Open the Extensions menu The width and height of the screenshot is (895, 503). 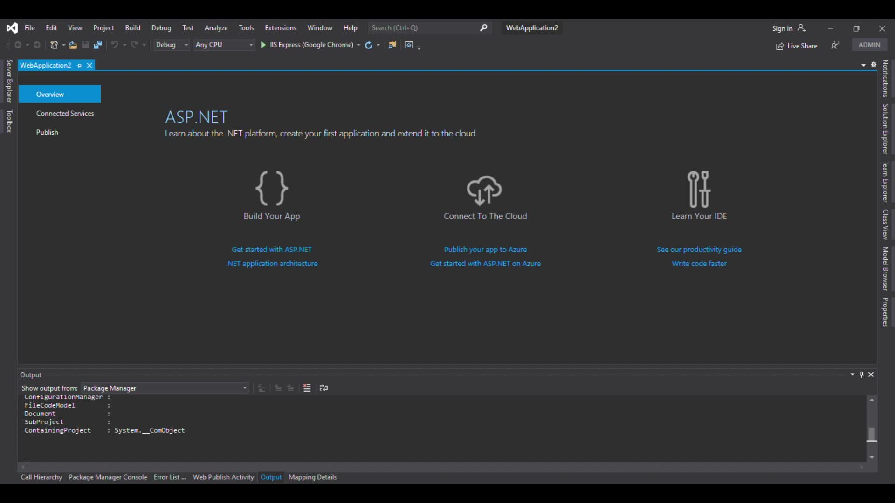click(280, 28)
